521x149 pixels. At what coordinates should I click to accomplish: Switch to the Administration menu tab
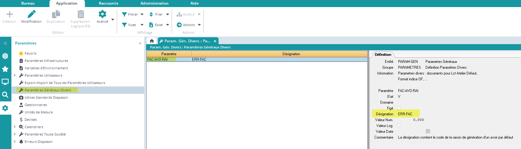pyautogui.click(x=154, y=3)
